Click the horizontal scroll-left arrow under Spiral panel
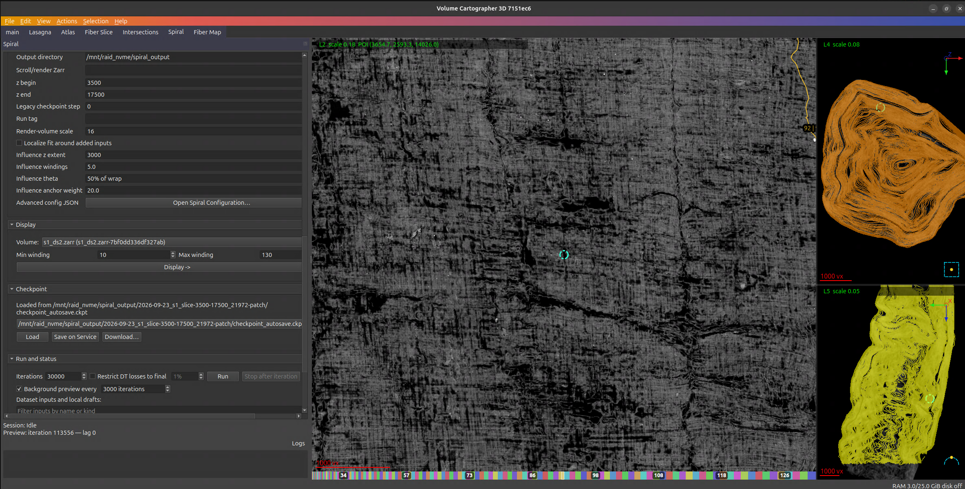965x489 pixels. tap(7, 416)
